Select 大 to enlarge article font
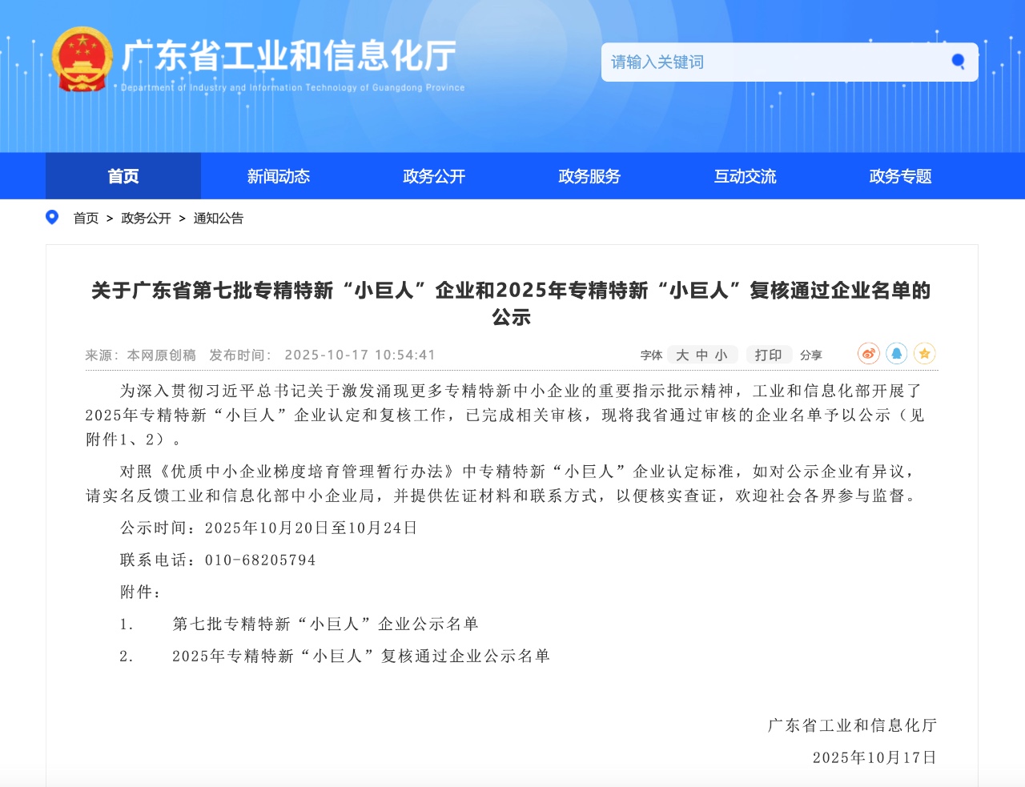The height and width of the screenshot is (787, 1025). coord(681,355)
